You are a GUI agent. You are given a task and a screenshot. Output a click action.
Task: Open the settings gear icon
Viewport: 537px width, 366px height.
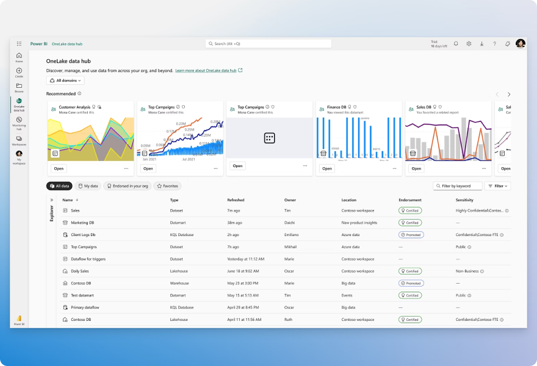(x=469, y=43)
